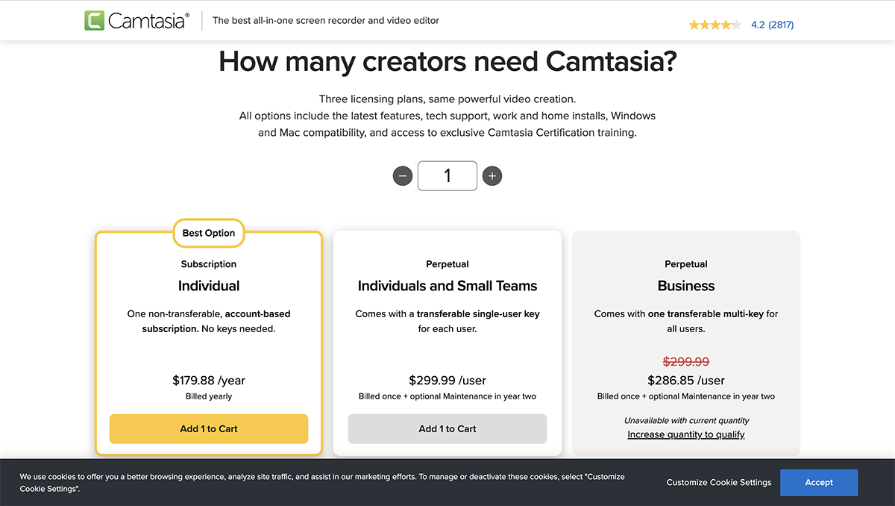The height and width of the screenshot is (506, 895).
Task: Click the minus icon to decrease quantity
Action: pyautogui.click(x=403, y=176)
